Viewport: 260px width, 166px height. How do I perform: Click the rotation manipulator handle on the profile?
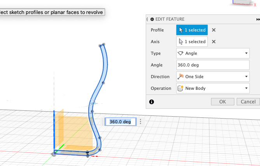[94, 103]
